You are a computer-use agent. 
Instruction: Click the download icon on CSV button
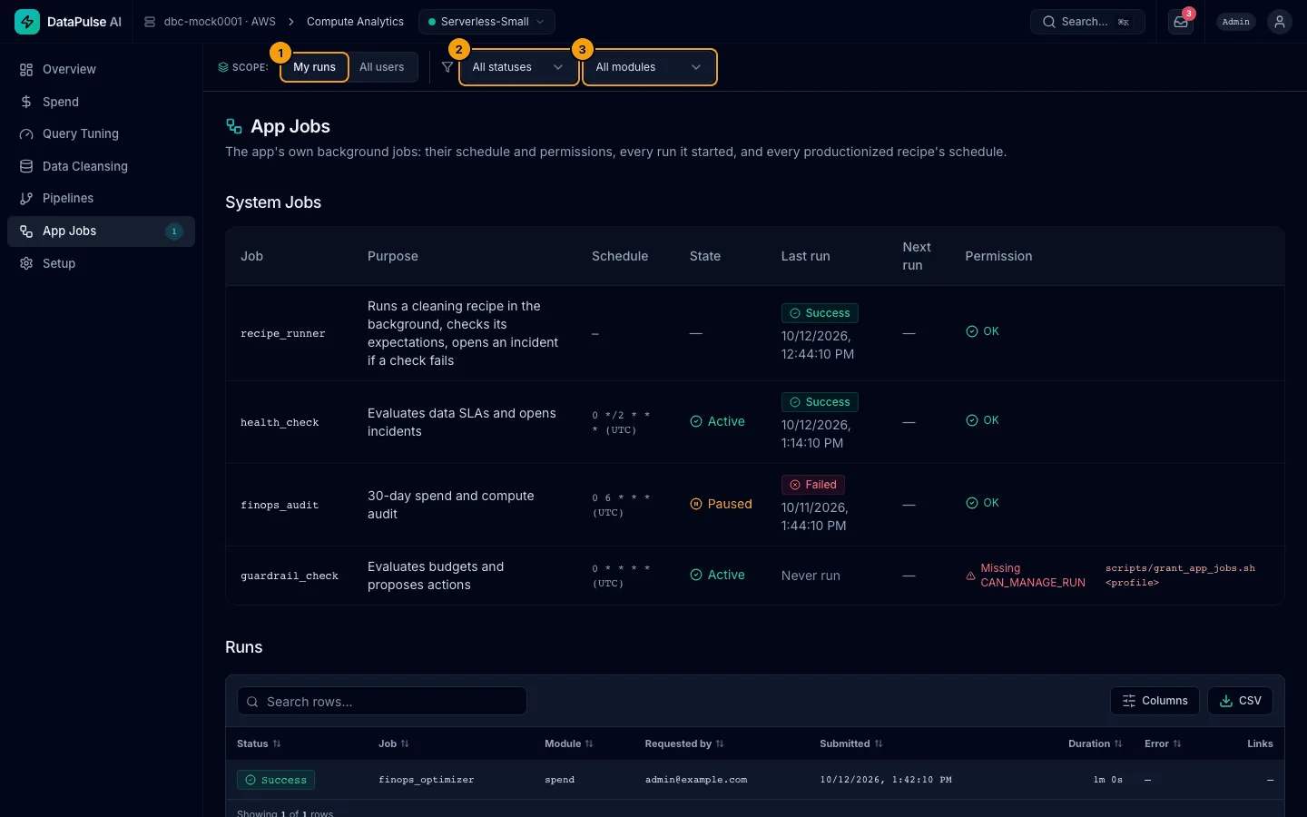pyautogui.click(x=1226, y=701)
